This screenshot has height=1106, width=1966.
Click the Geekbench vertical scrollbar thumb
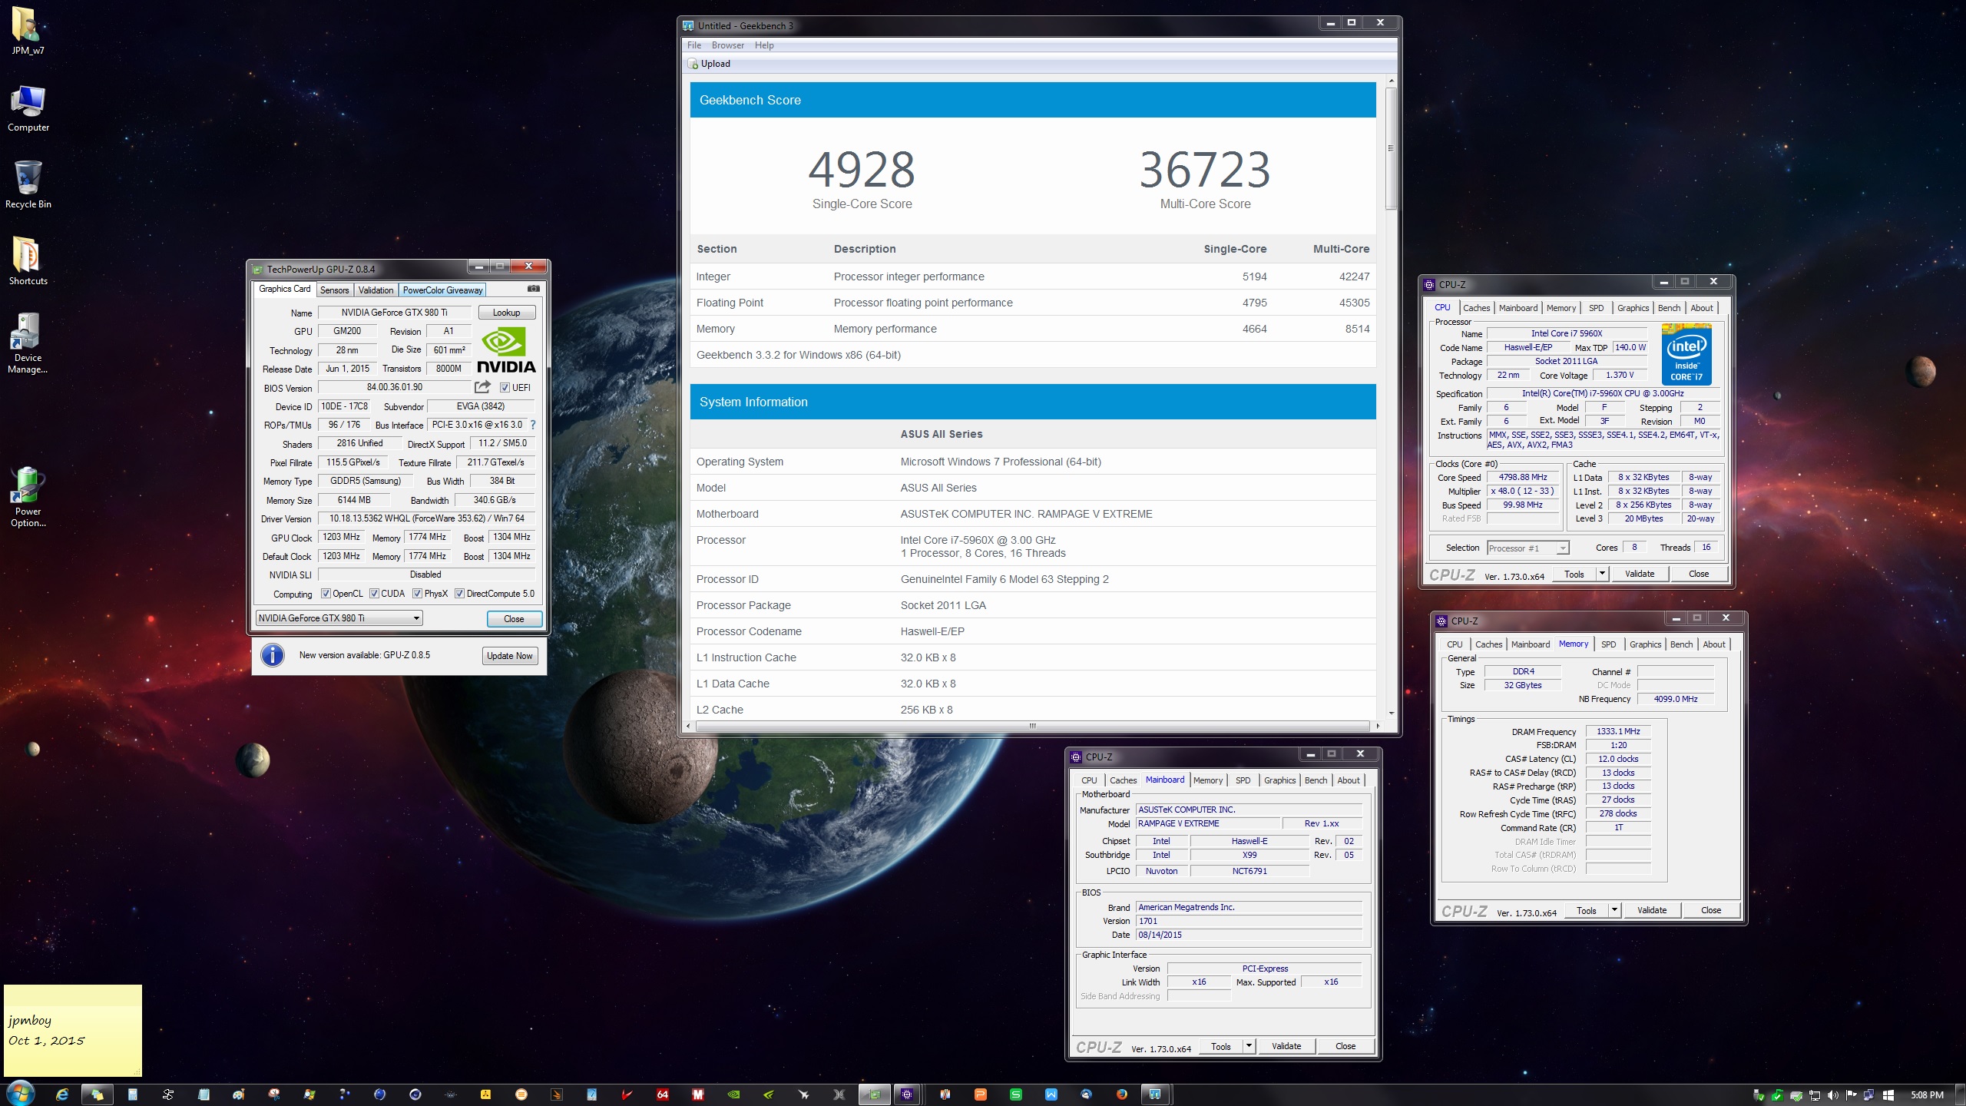coord(1391,148)
